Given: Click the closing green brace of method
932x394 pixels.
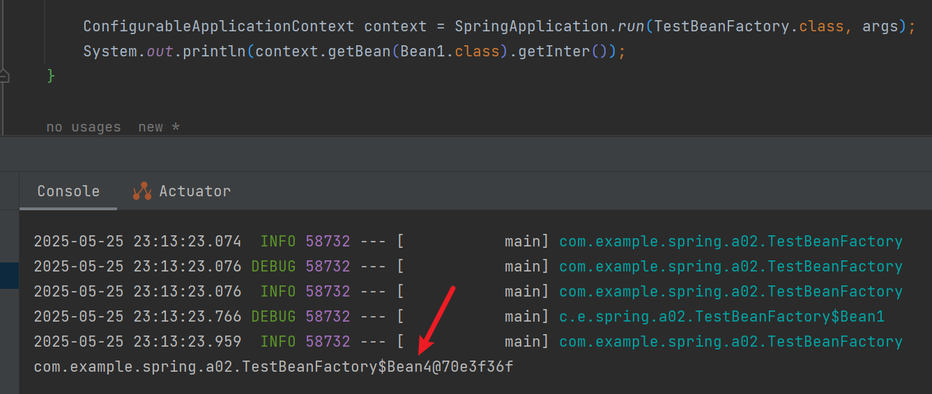Looking at the screenshot, I should (50, 75).
